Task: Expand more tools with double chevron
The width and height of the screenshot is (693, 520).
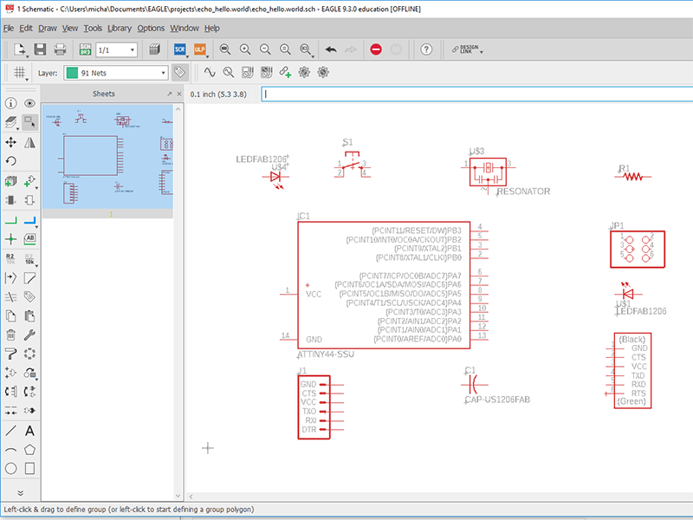Action: pyautogui.click(x=20, y=492)
